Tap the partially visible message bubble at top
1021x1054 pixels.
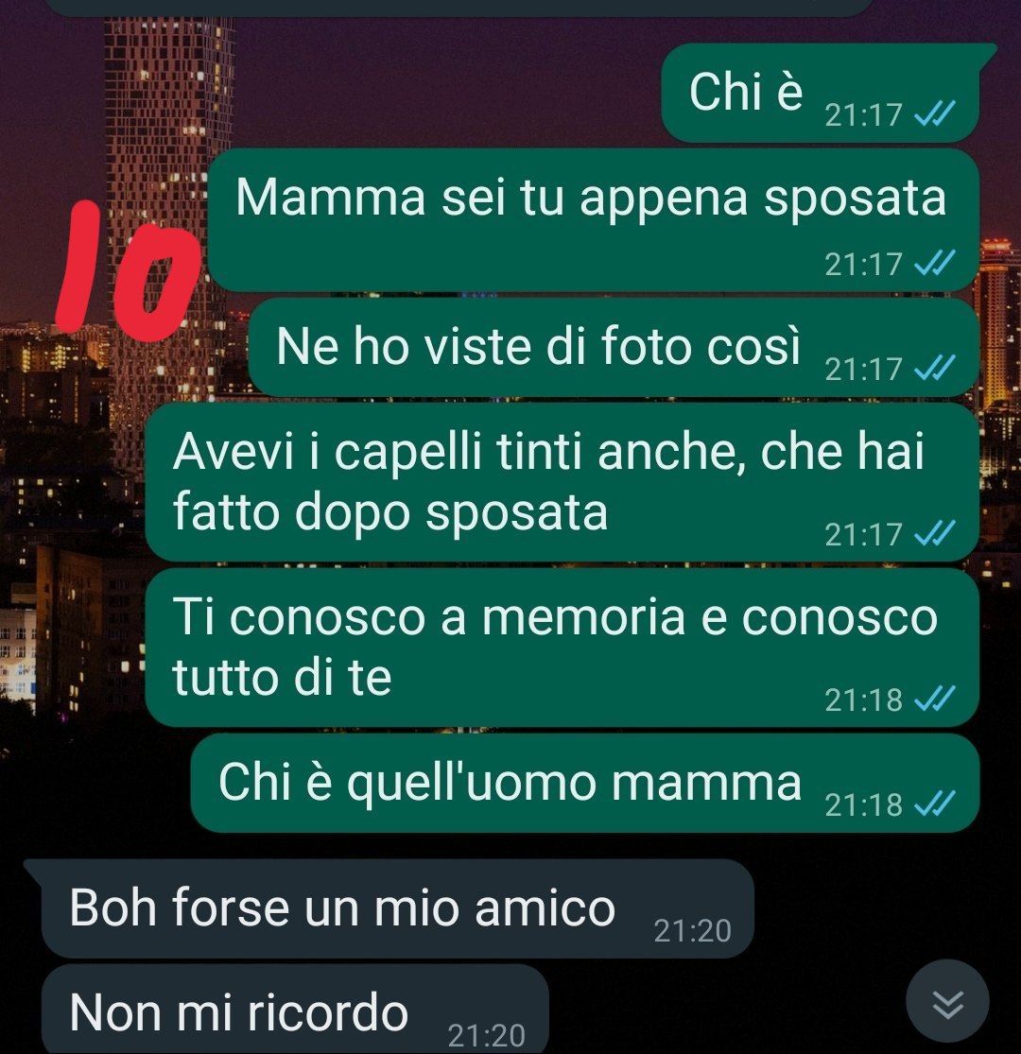click(x=461, y=9)
